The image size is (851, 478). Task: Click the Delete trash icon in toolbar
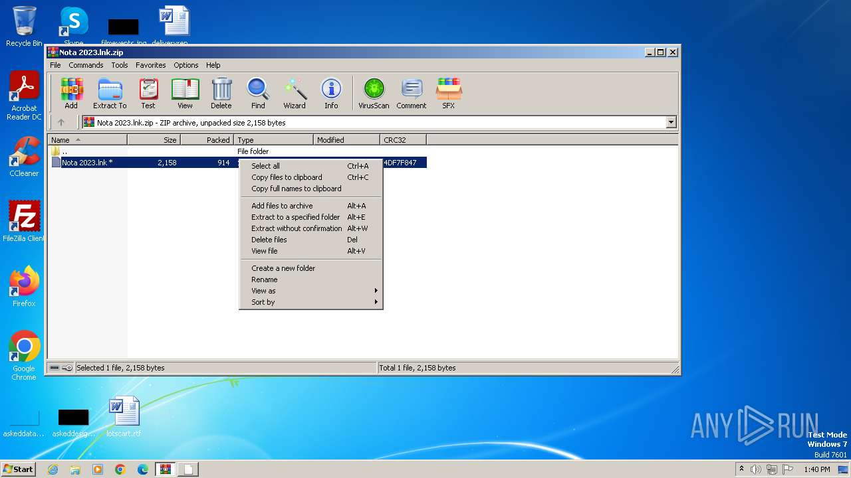tap(221, 93)
